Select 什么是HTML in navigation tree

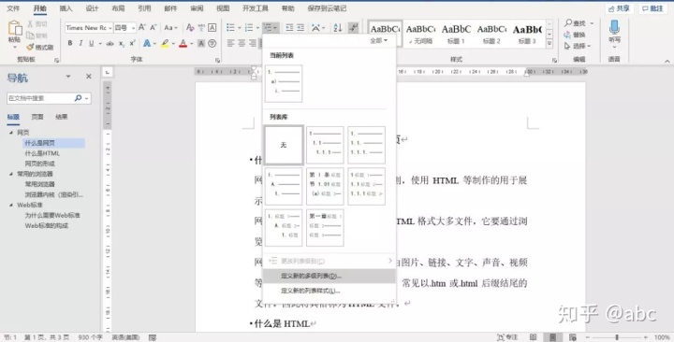[x=42, y=153]
